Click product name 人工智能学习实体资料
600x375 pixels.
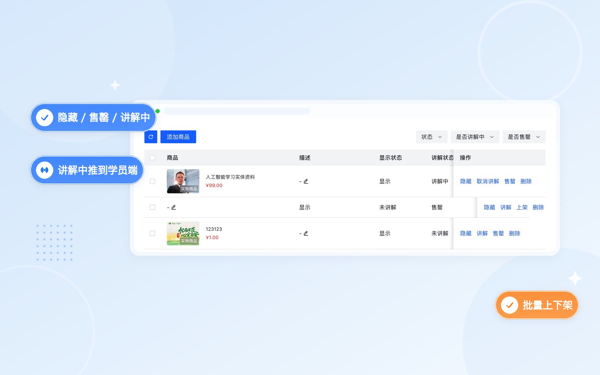pos(230,177)
